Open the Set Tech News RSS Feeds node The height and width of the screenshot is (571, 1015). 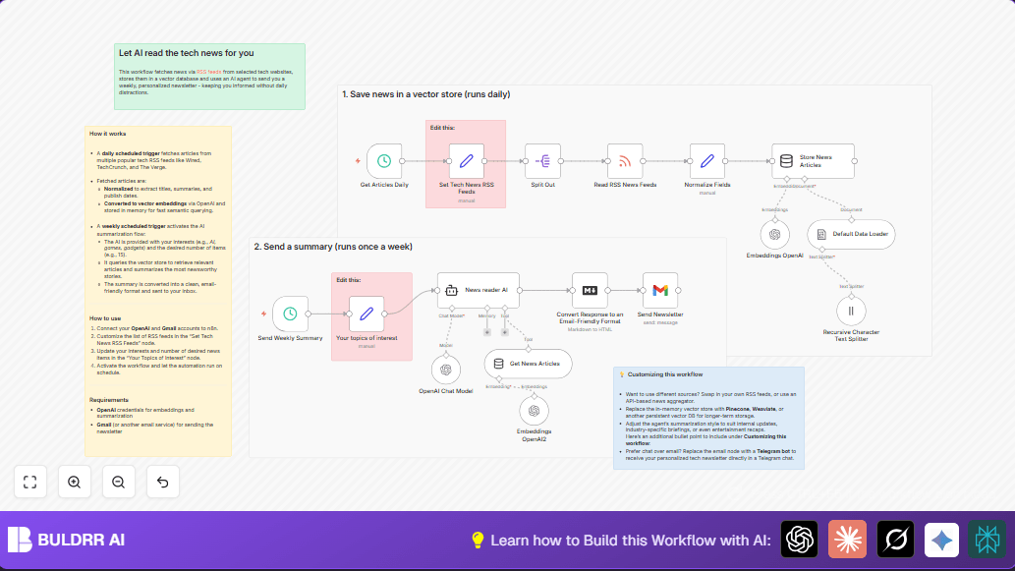467,160
